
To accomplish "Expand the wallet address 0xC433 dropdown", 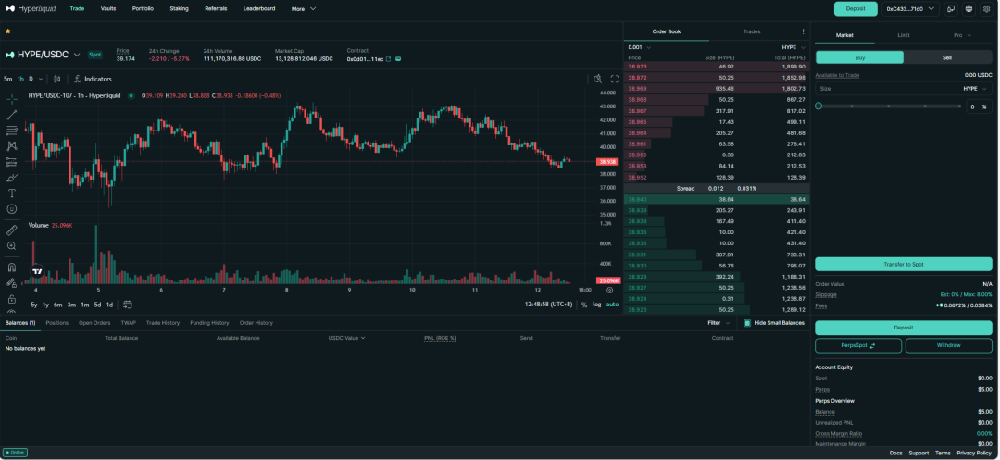I will (910, 9).
